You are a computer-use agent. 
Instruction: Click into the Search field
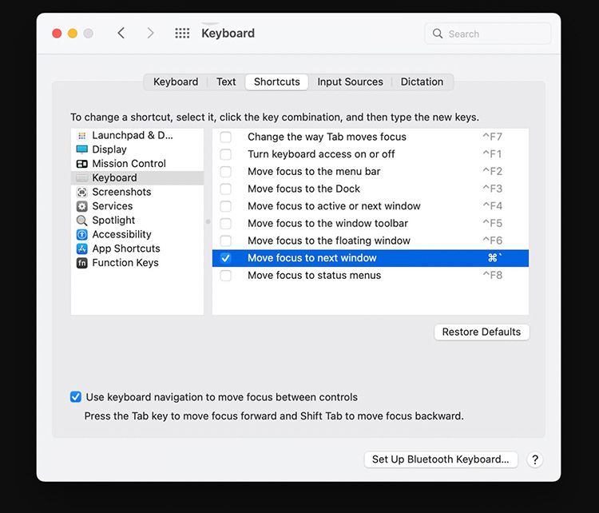click(x=488, y=34)
